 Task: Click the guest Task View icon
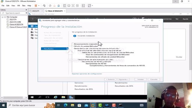(x=47, y=97)
